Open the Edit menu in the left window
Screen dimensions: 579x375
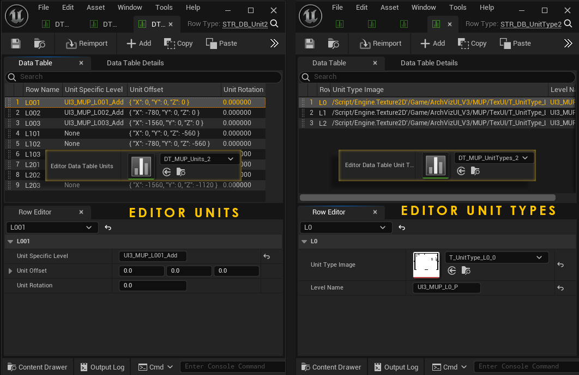coord(68,8)
